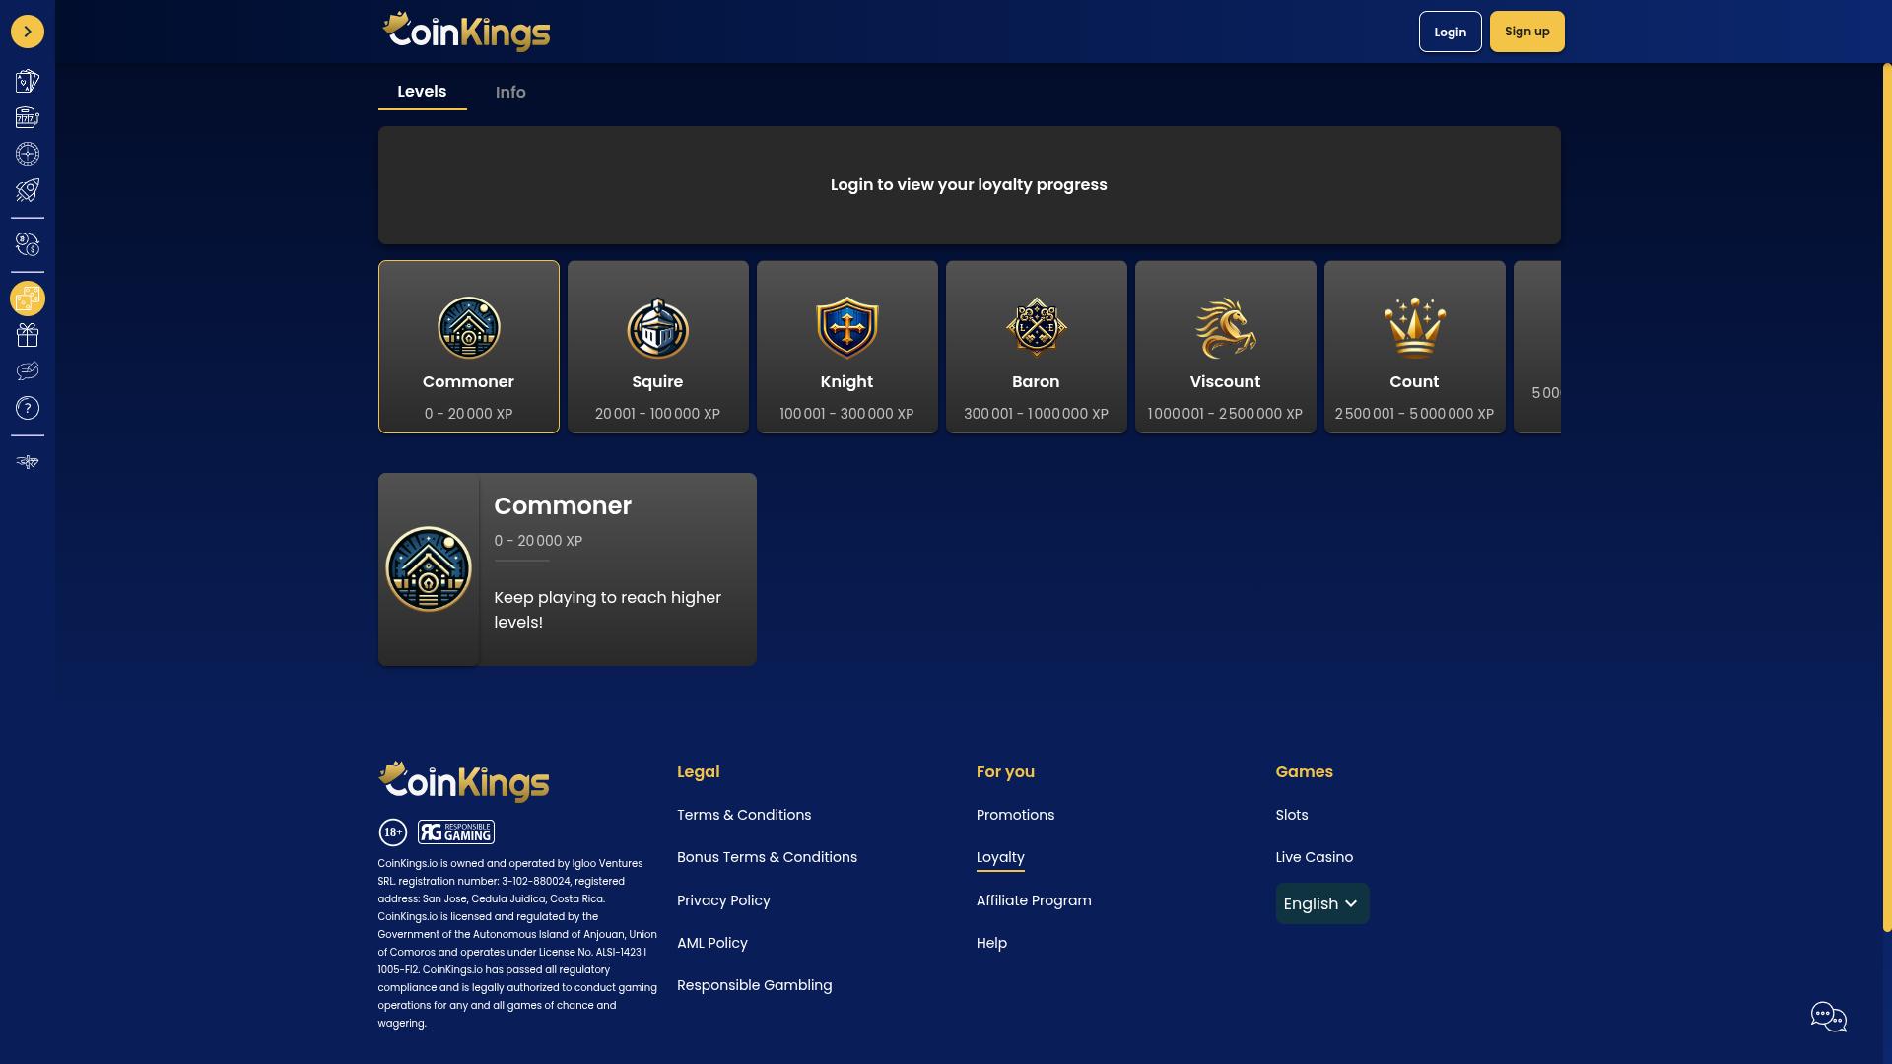Select the highlighted dice loyalty icon

[28, 298]
